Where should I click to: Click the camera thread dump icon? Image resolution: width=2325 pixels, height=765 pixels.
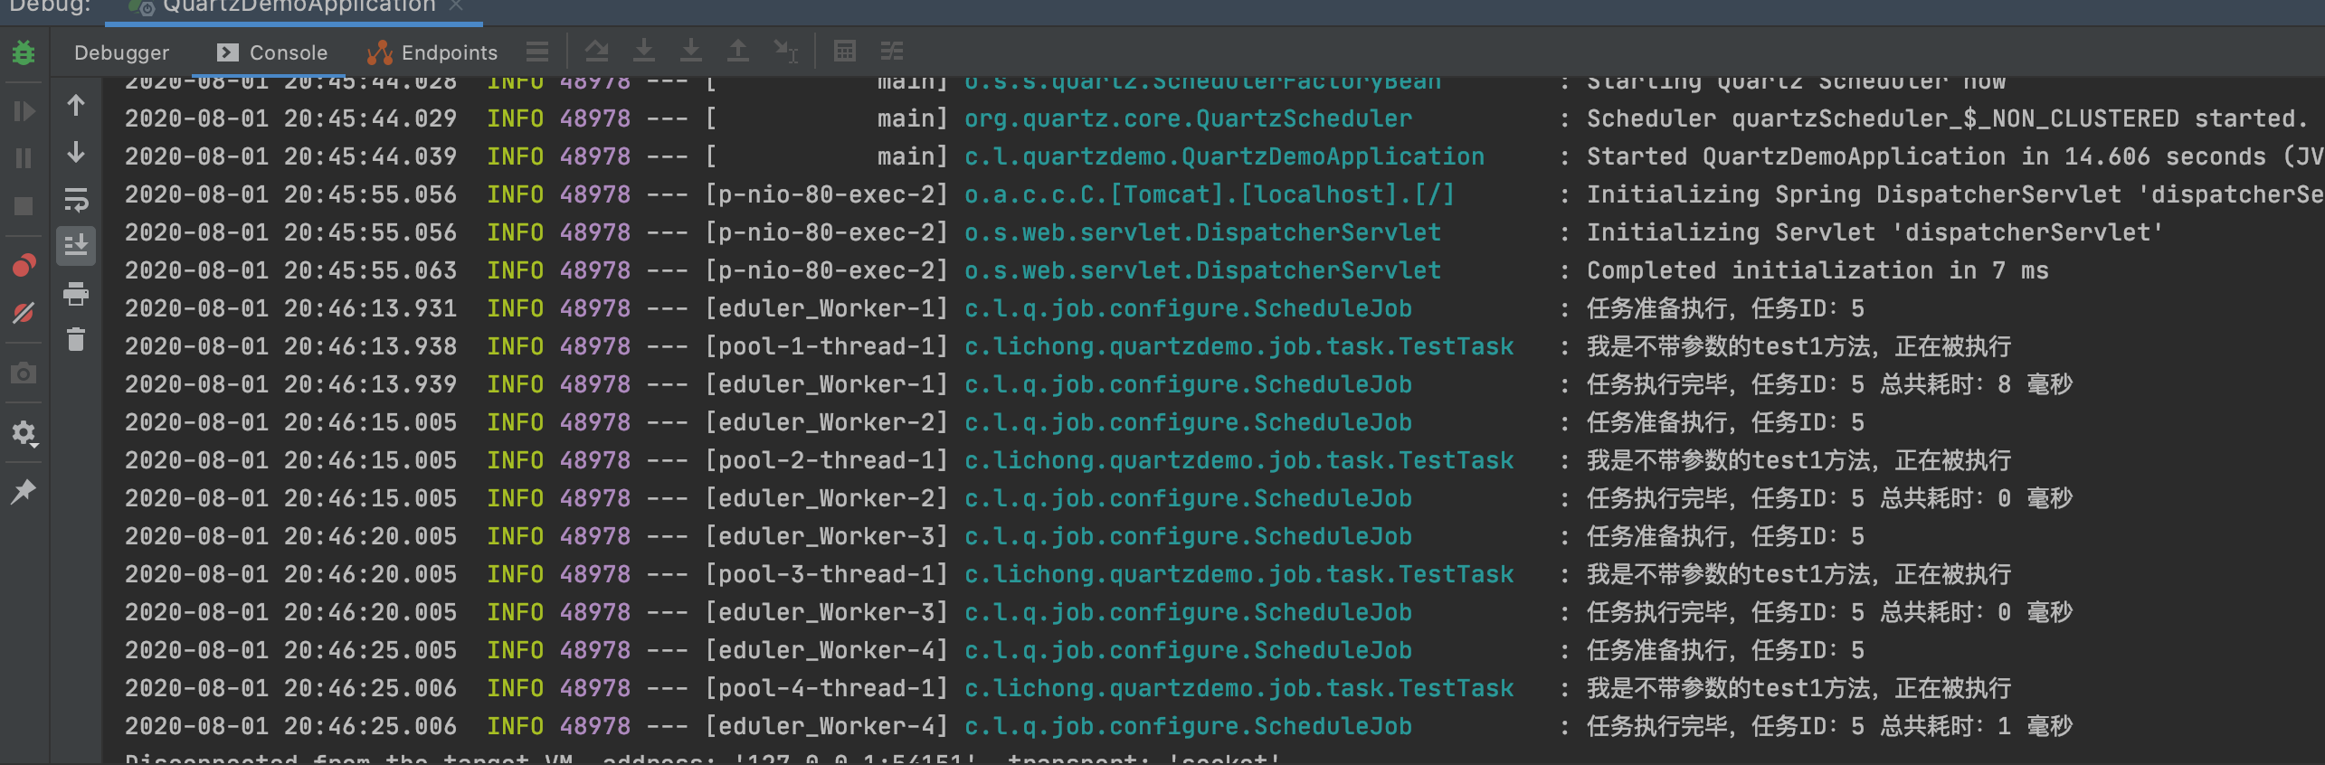pos(24,373)
